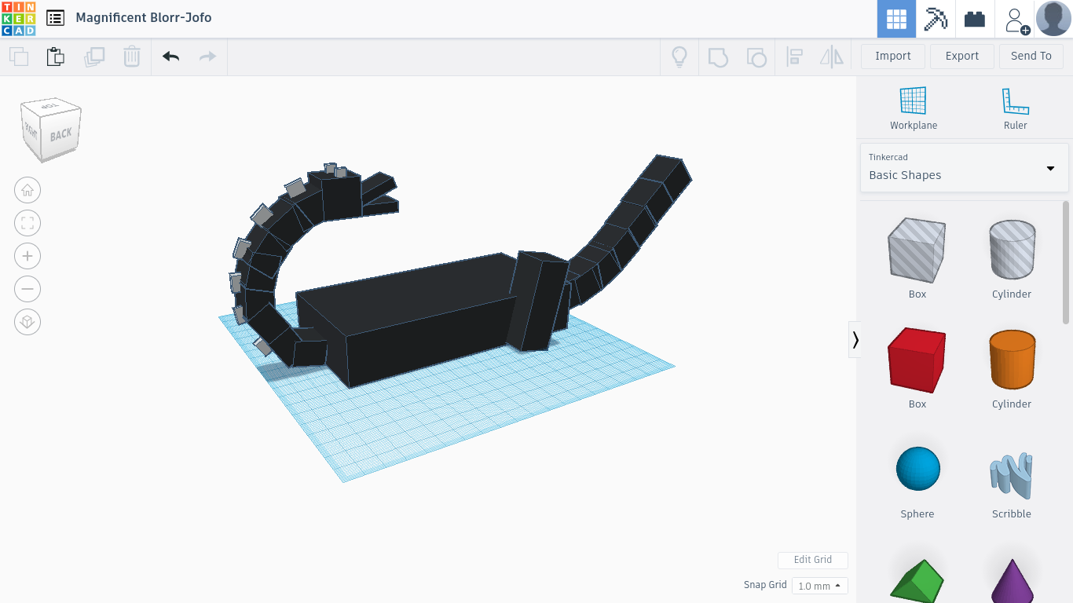Image resolution: width=1073 pixels, height=603 pixels.
Task: Open the user profile avatar
Action: [x=1053, y=19]
